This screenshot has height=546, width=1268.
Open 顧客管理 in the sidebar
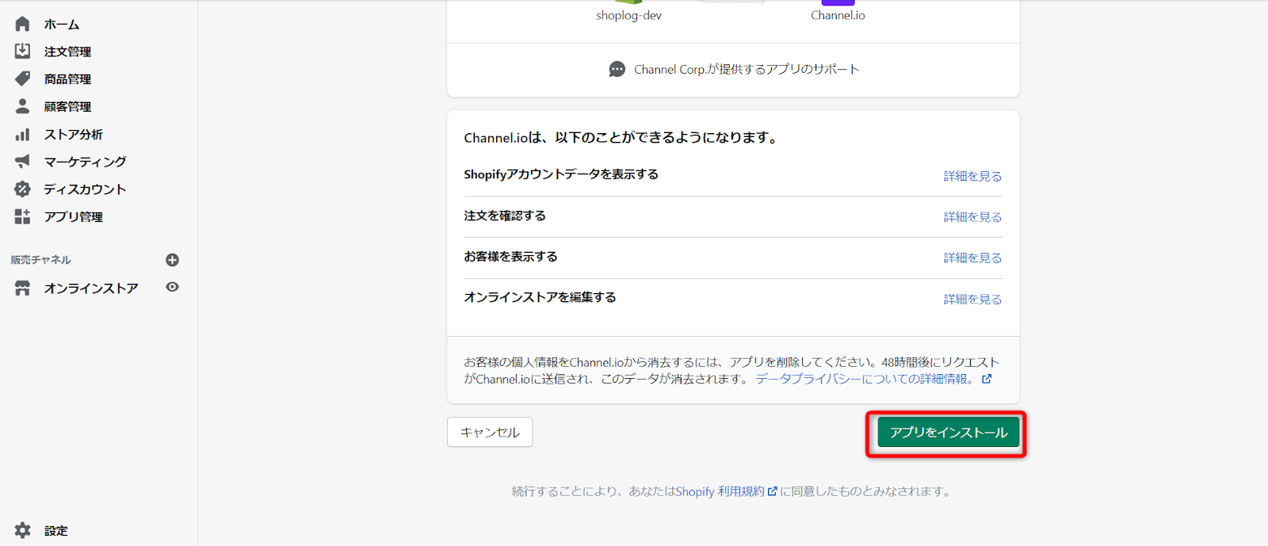[67, 106]
